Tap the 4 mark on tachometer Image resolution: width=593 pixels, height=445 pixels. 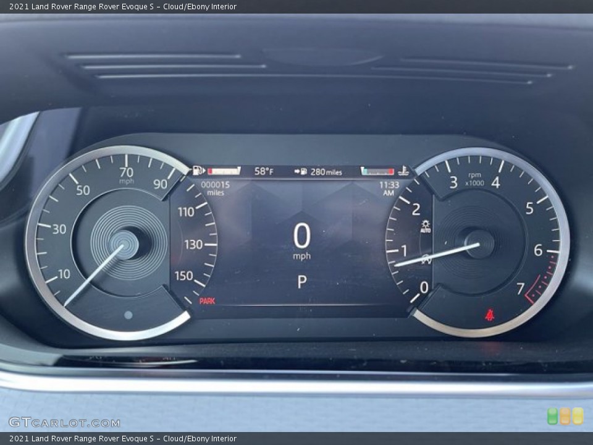tap(496, 182)
